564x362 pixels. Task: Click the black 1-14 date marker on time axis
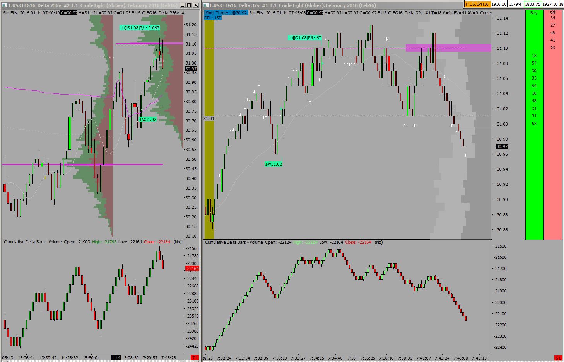pos(116,358)
